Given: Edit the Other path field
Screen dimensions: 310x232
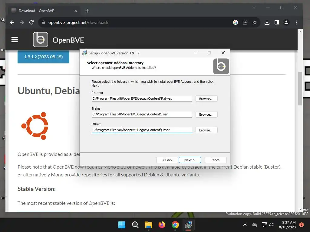Looking at the screenshot, I should pos(142,130).
